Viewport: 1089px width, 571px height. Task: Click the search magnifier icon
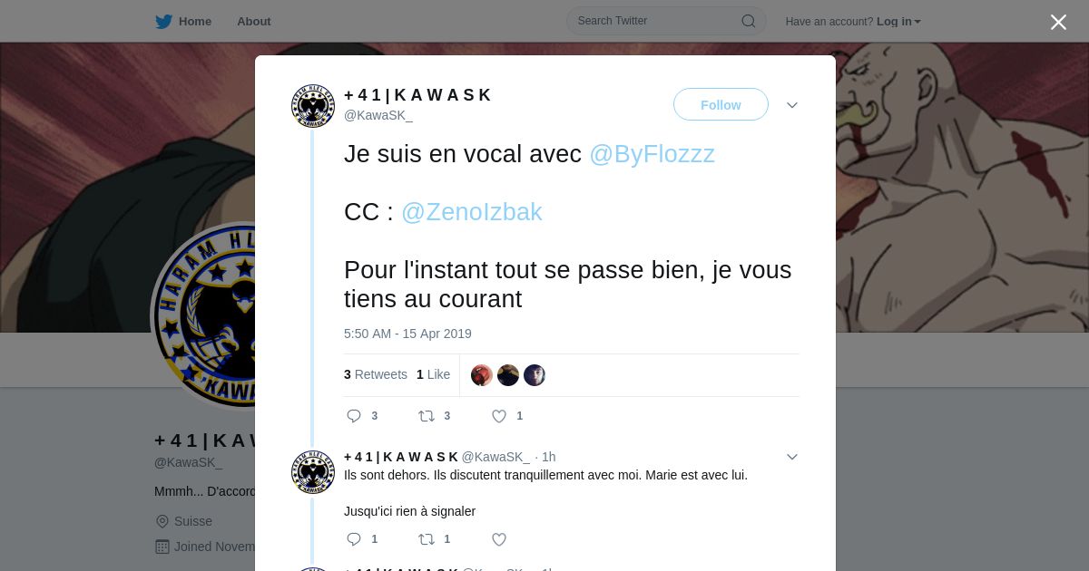749,21
